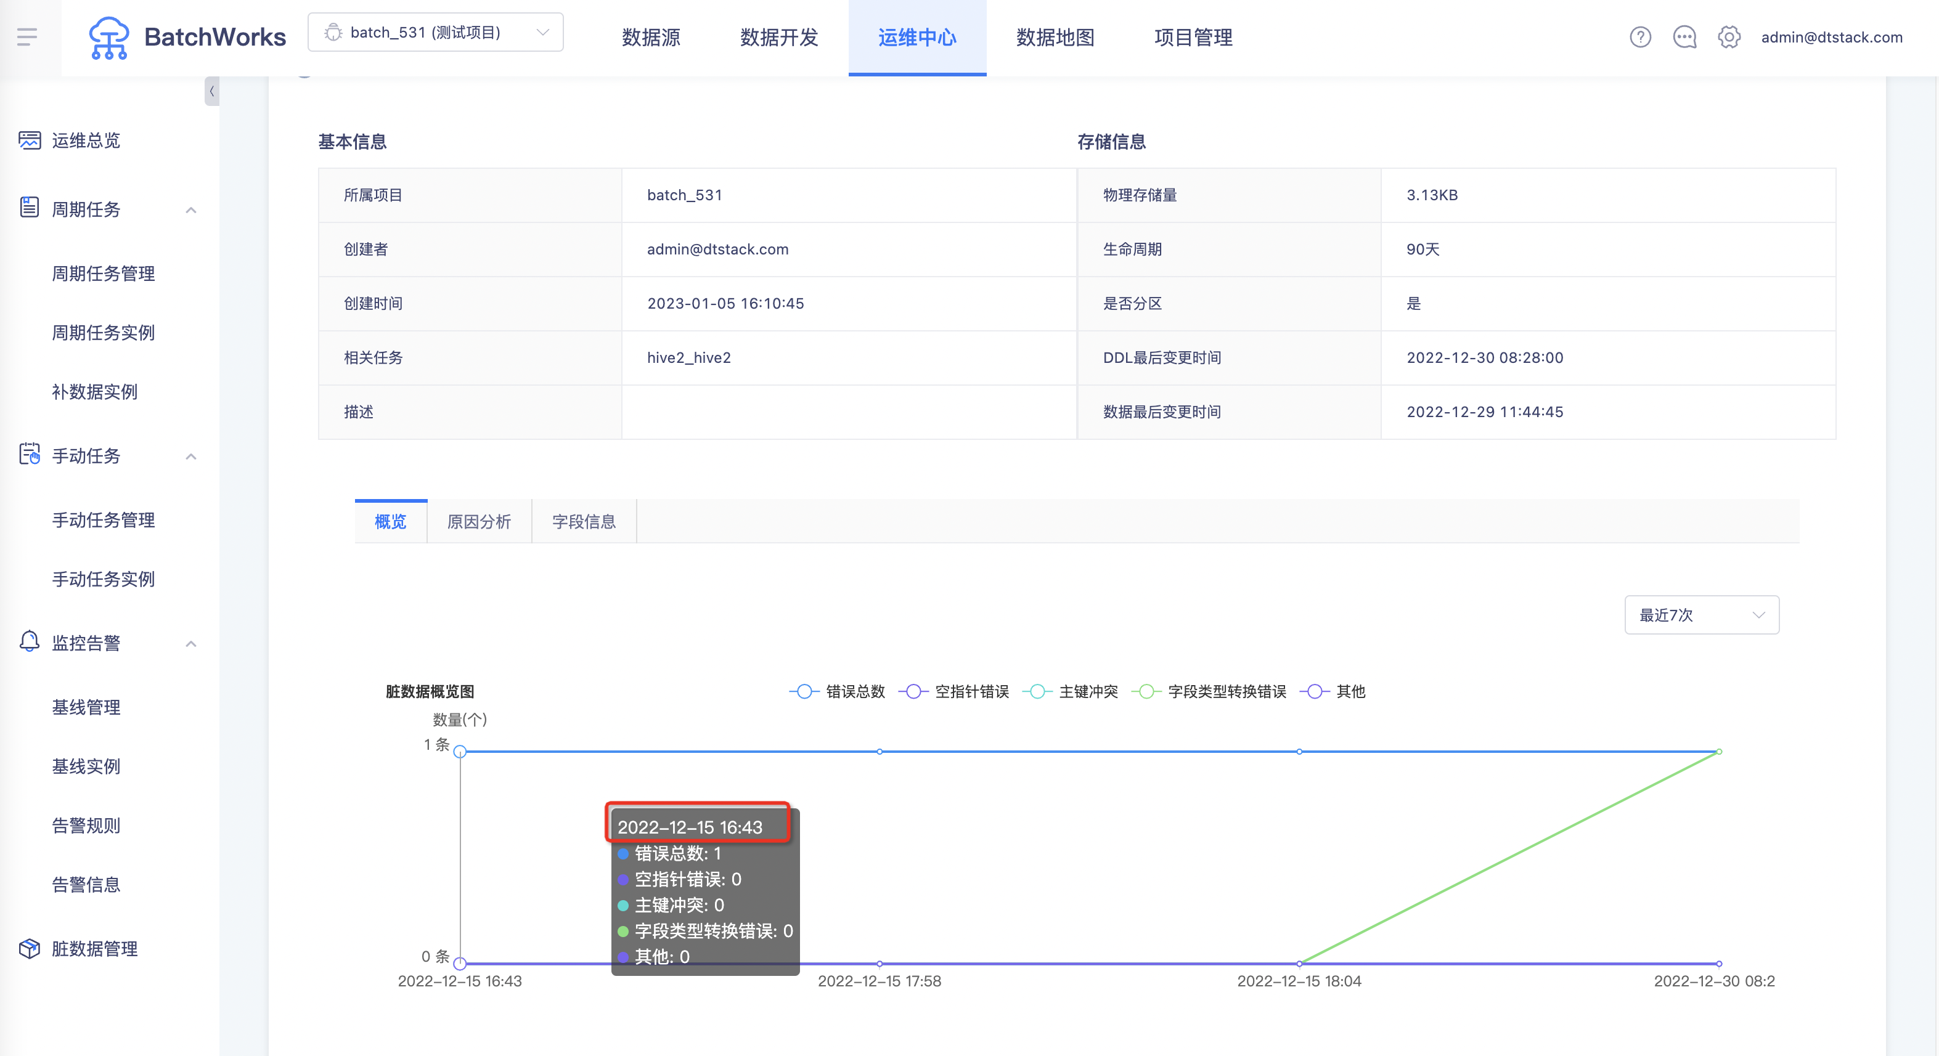Click the 2023-01-05 16:10:45 creation time
This screenshot has height=1056, width=1939.
click(x=725, y=303)
